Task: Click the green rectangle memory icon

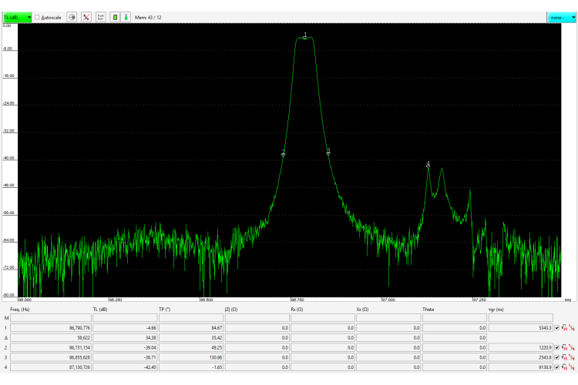Action: pos(115,17)
